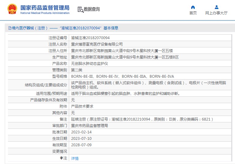Select the 延续注册 remark text
235x164 pixels.
click(x=142, y=119)
